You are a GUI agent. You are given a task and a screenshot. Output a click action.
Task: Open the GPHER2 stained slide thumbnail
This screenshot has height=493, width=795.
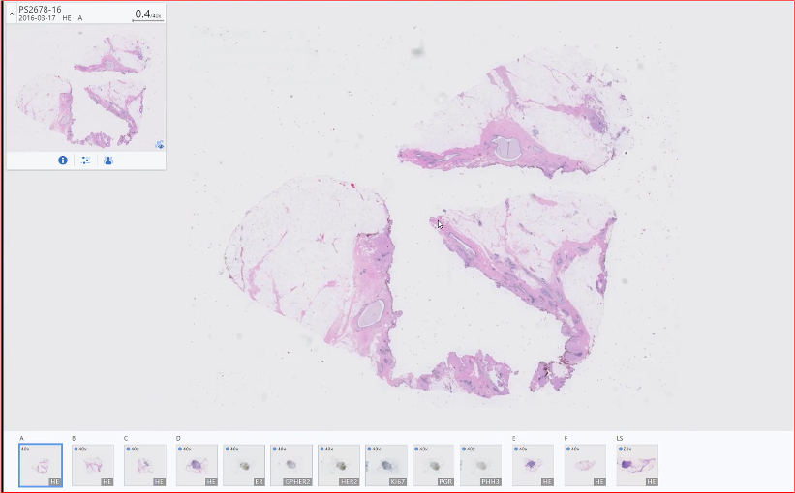pyautogui.click(x=291, y=465)
